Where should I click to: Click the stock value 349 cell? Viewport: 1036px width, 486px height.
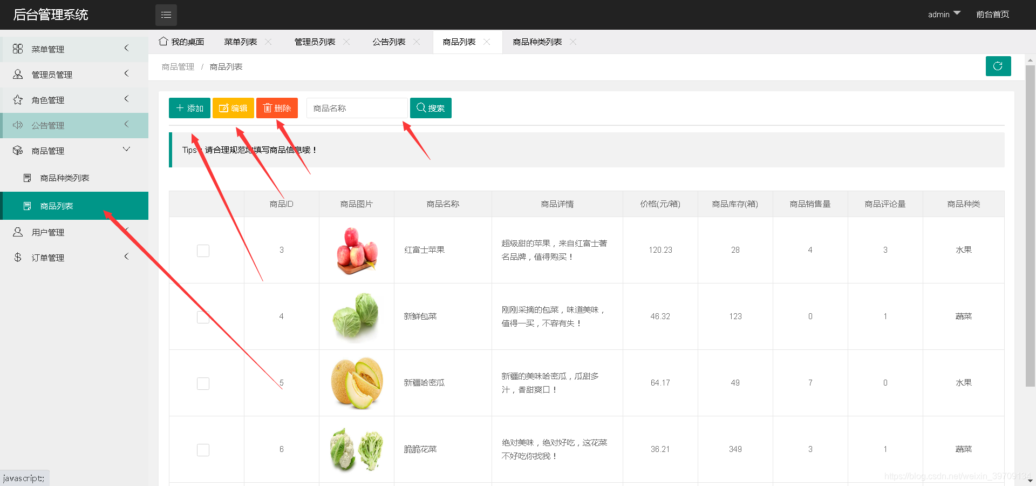pos(735,449)
